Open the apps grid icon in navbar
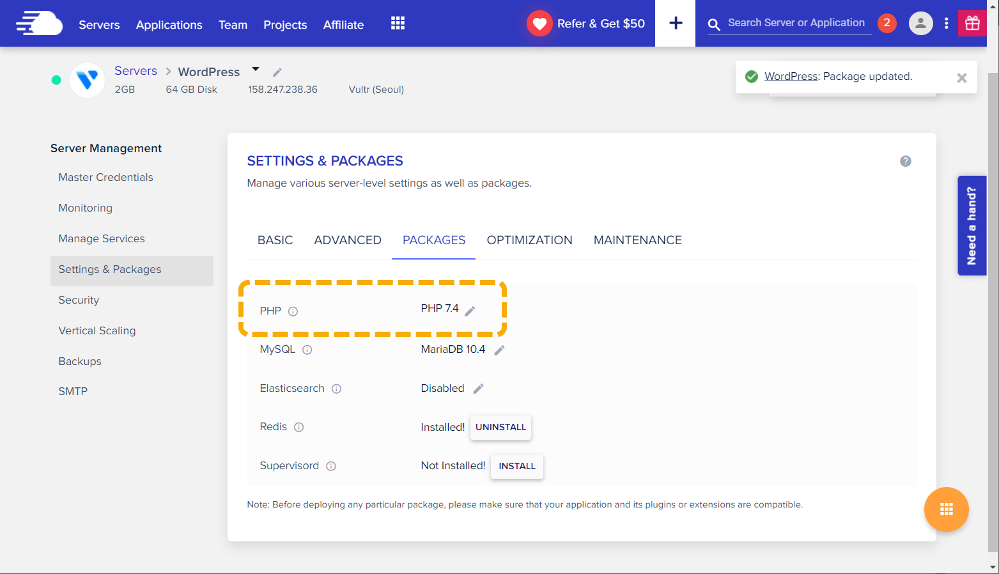The height and width of the screenshot is (574, 999). click(398, 24)
